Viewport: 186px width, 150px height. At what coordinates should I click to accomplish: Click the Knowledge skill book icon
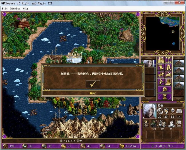click(179, 111)
